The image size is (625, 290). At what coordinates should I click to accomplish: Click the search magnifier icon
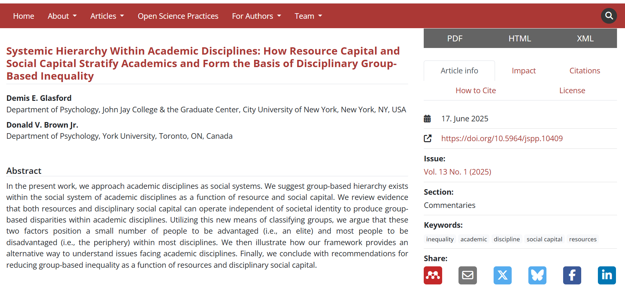[609, 16]
